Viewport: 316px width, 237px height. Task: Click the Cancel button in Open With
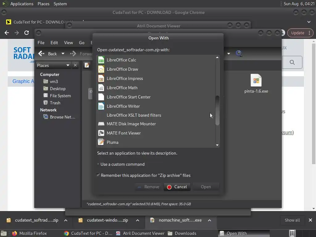click(x=177, y=187)
